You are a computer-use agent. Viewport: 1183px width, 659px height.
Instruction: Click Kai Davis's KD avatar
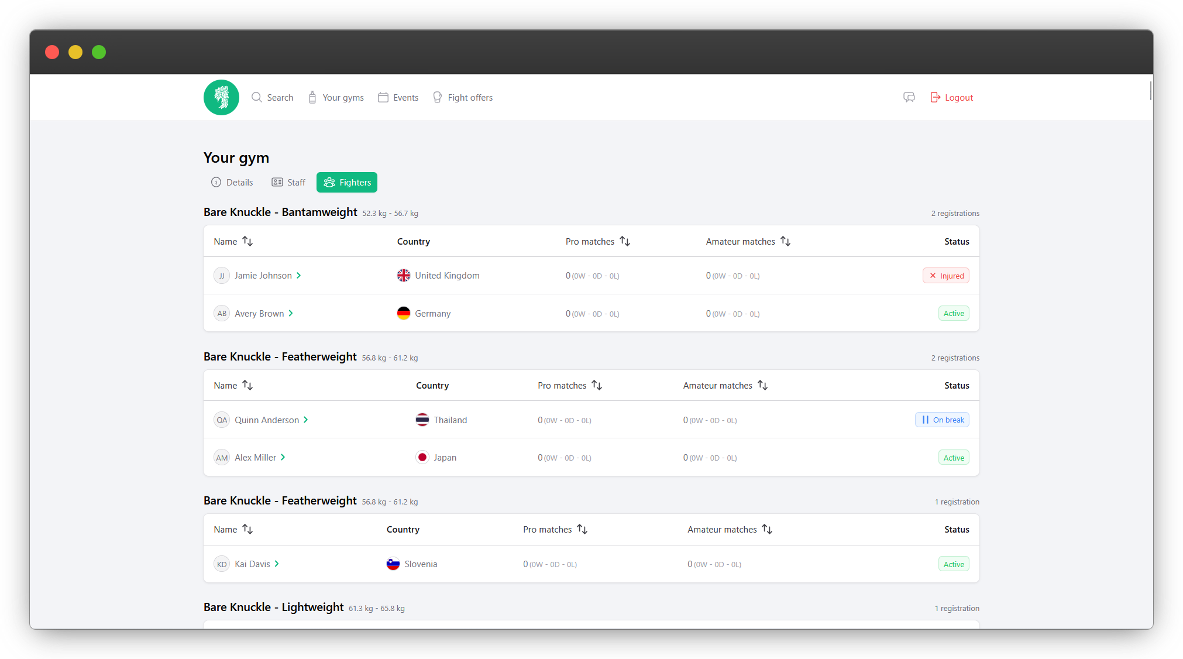pos(222,564)
